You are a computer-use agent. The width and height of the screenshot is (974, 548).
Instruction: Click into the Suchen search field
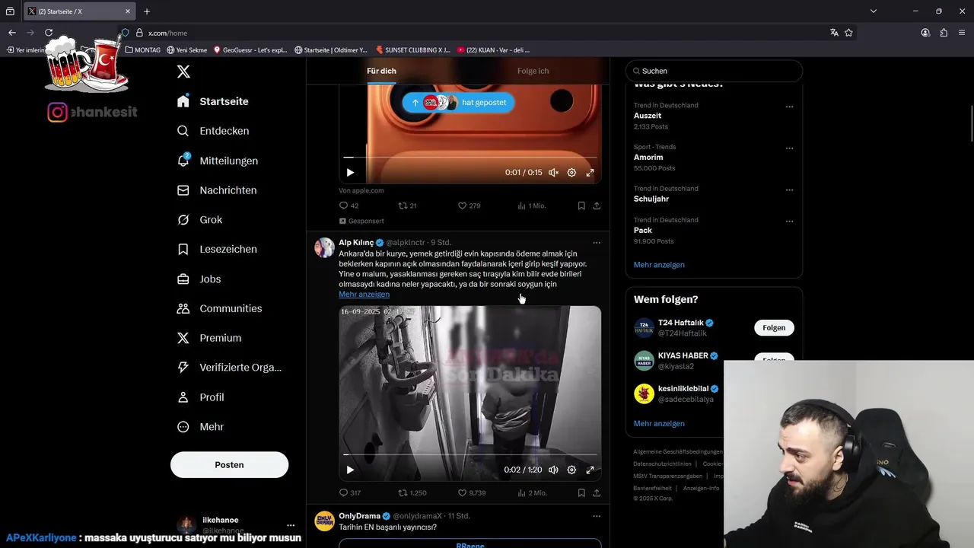pos(714,71)
